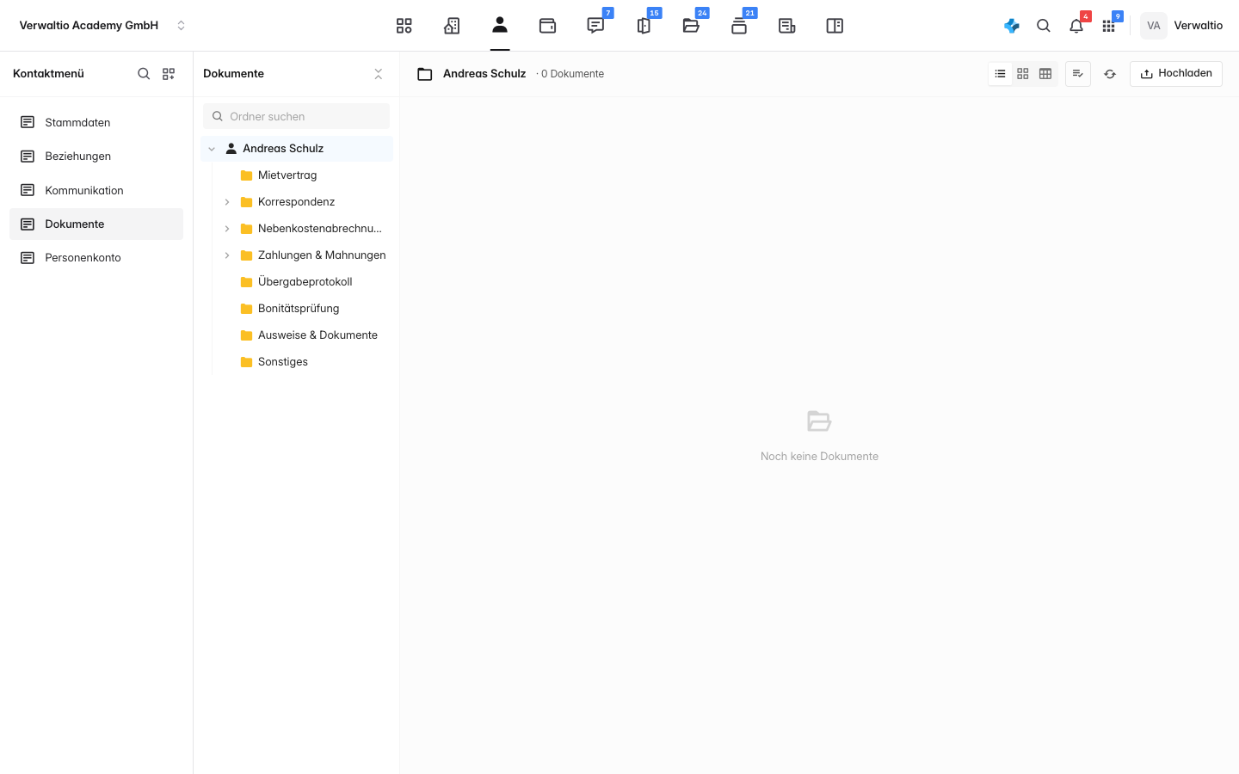The height and width of the screenshot is (774, 1239).
Task: Collapse the Andreas Schulz tree node
Action: point(212,149)
